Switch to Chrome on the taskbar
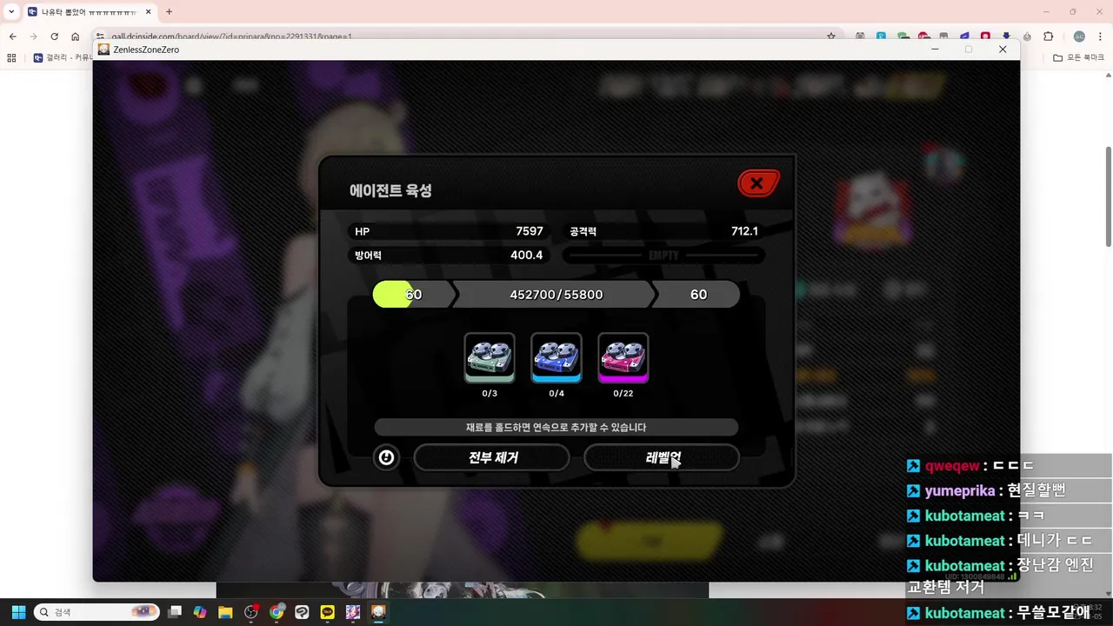The height and width of the screenshot is (626, 1113). (277, 612)
